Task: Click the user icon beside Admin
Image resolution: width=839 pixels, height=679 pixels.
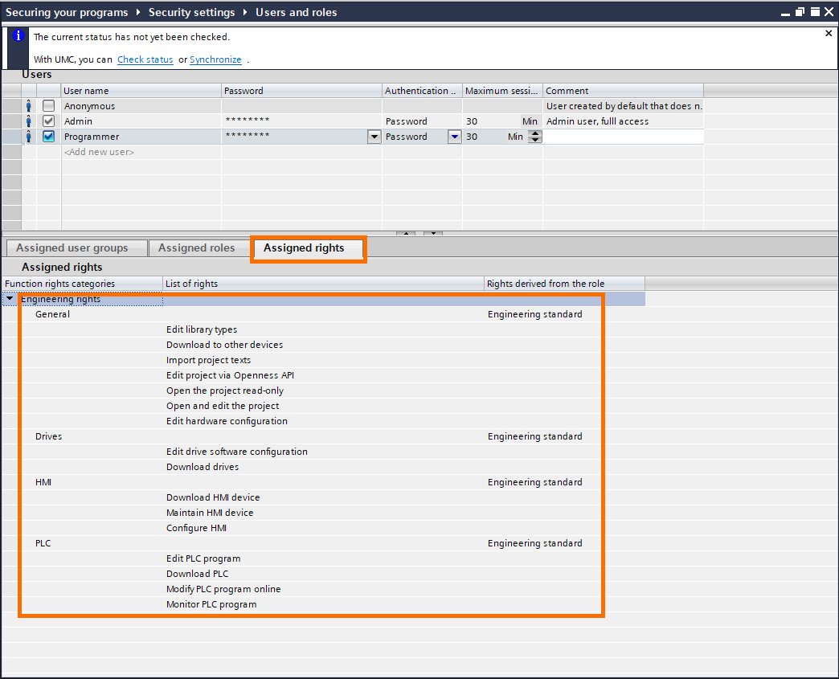Action: pos(29,121)
